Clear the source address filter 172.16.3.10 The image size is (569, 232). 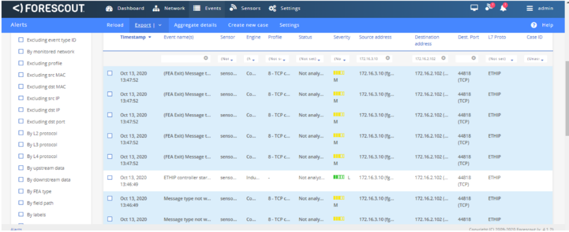point(387,58)
